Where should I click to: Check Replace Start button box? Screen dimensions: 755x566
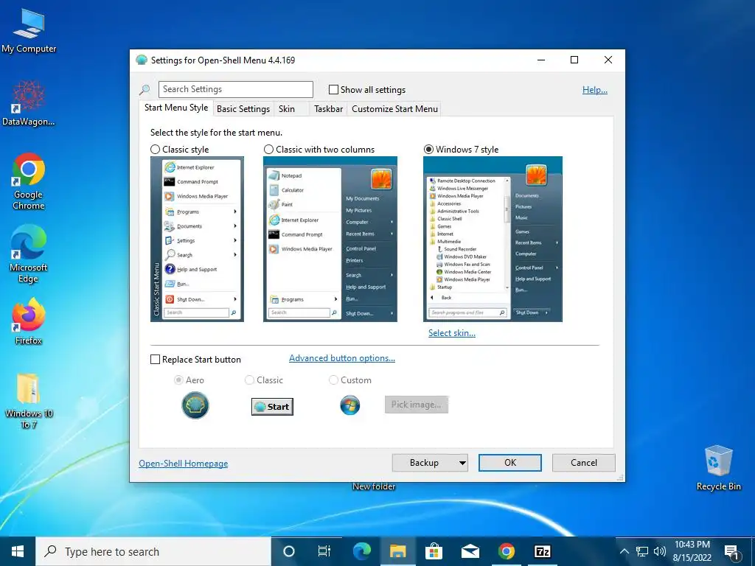[x=155, y=360]
